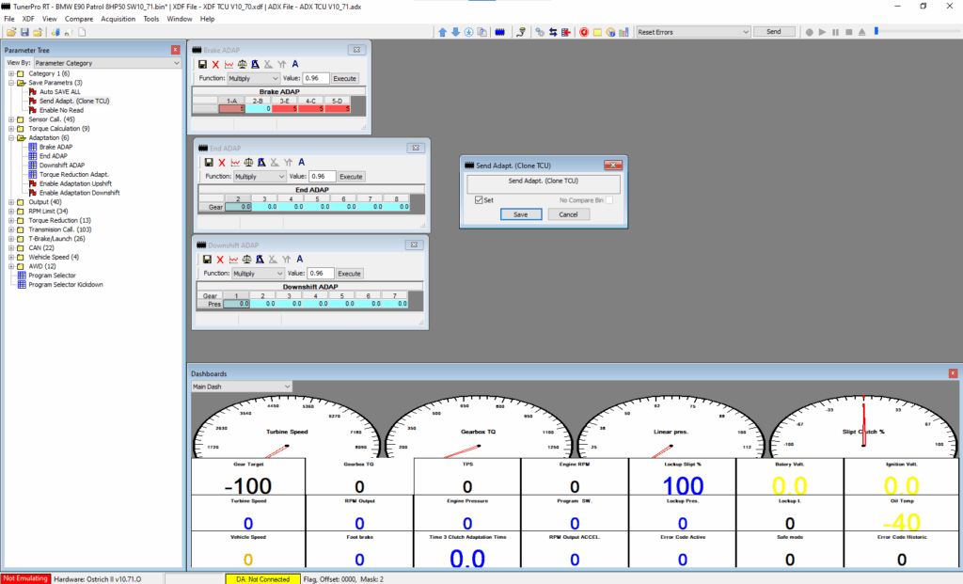Click the red X icon in Downshift ADAP window
Image resolution: width=963 pixels, height=584 pixels.
point(220,260)
